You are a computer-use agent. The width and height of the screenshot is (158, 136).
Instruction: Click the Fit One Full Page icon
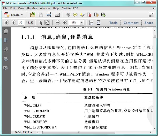(x=98, y=23)
